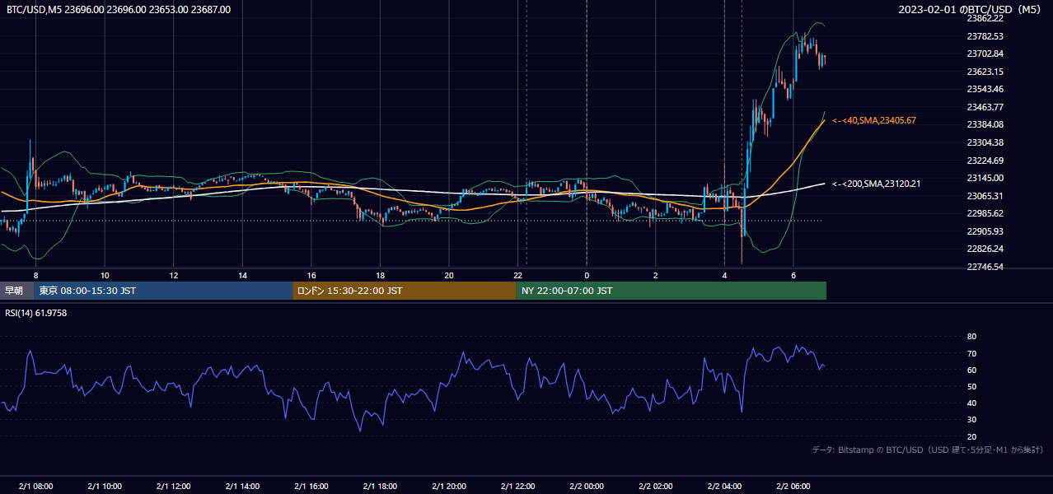The image size is (1053, 494).
Task: Click the RSI axis level 40
Action: (971, 403)
